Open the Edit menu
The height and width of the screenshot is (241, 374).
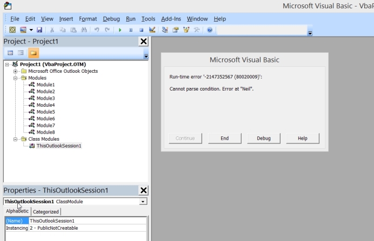[30, 19]
